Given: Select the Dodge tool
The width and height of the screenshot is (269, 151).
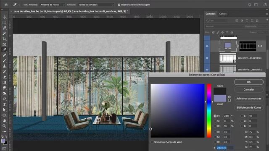Looking at the screenshot, I should (x=4, y=93).
